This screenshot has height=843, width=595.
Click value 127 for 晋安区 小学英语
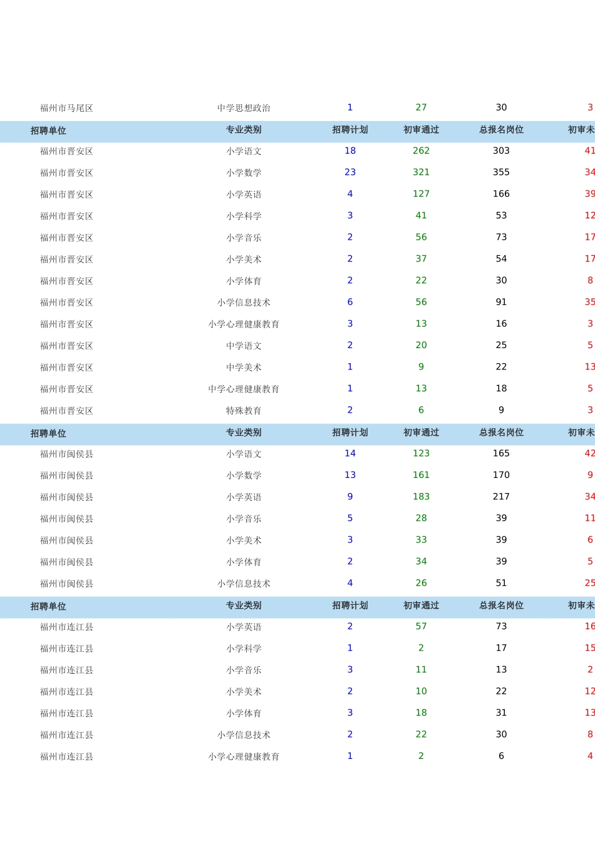click(421, 194)
